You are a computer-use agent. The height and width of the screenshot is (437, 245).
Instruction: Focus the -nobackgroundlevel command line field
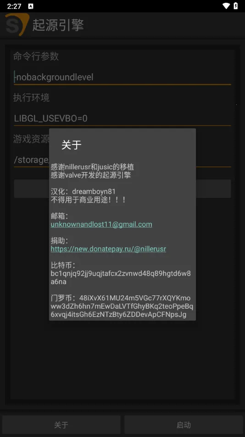(122, 77)
